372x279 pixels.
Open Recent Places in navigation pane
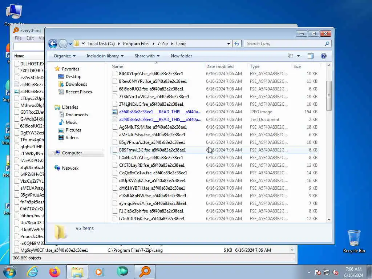pos(78,92)
